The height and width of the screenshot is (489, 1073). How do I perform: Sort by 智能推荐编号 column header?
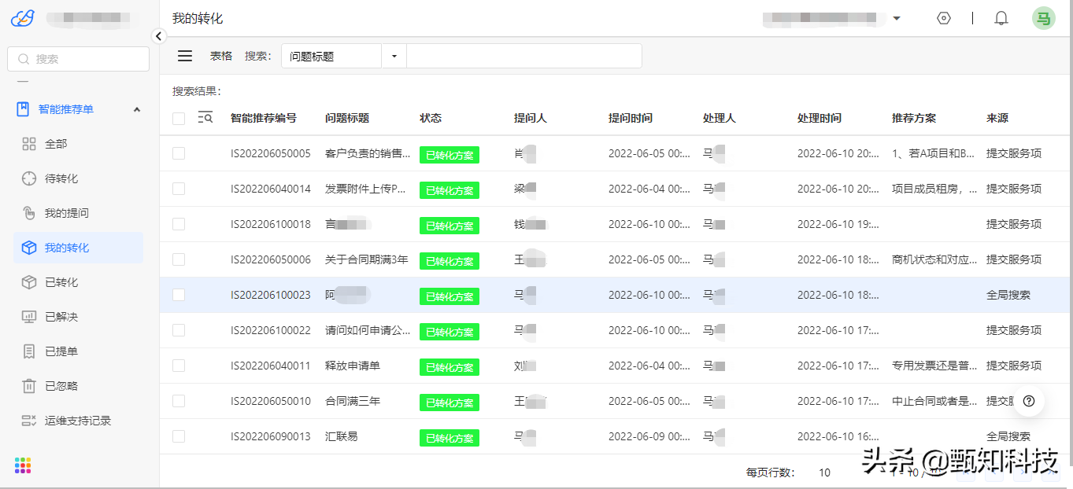coord(264,118)
